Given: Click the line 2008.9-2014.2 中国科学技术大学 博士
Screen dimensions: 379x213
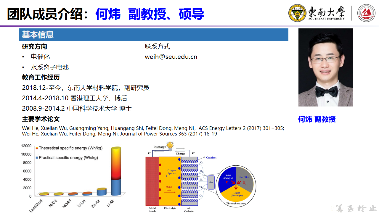Looking at the screenshot, I should click(77, 108).
